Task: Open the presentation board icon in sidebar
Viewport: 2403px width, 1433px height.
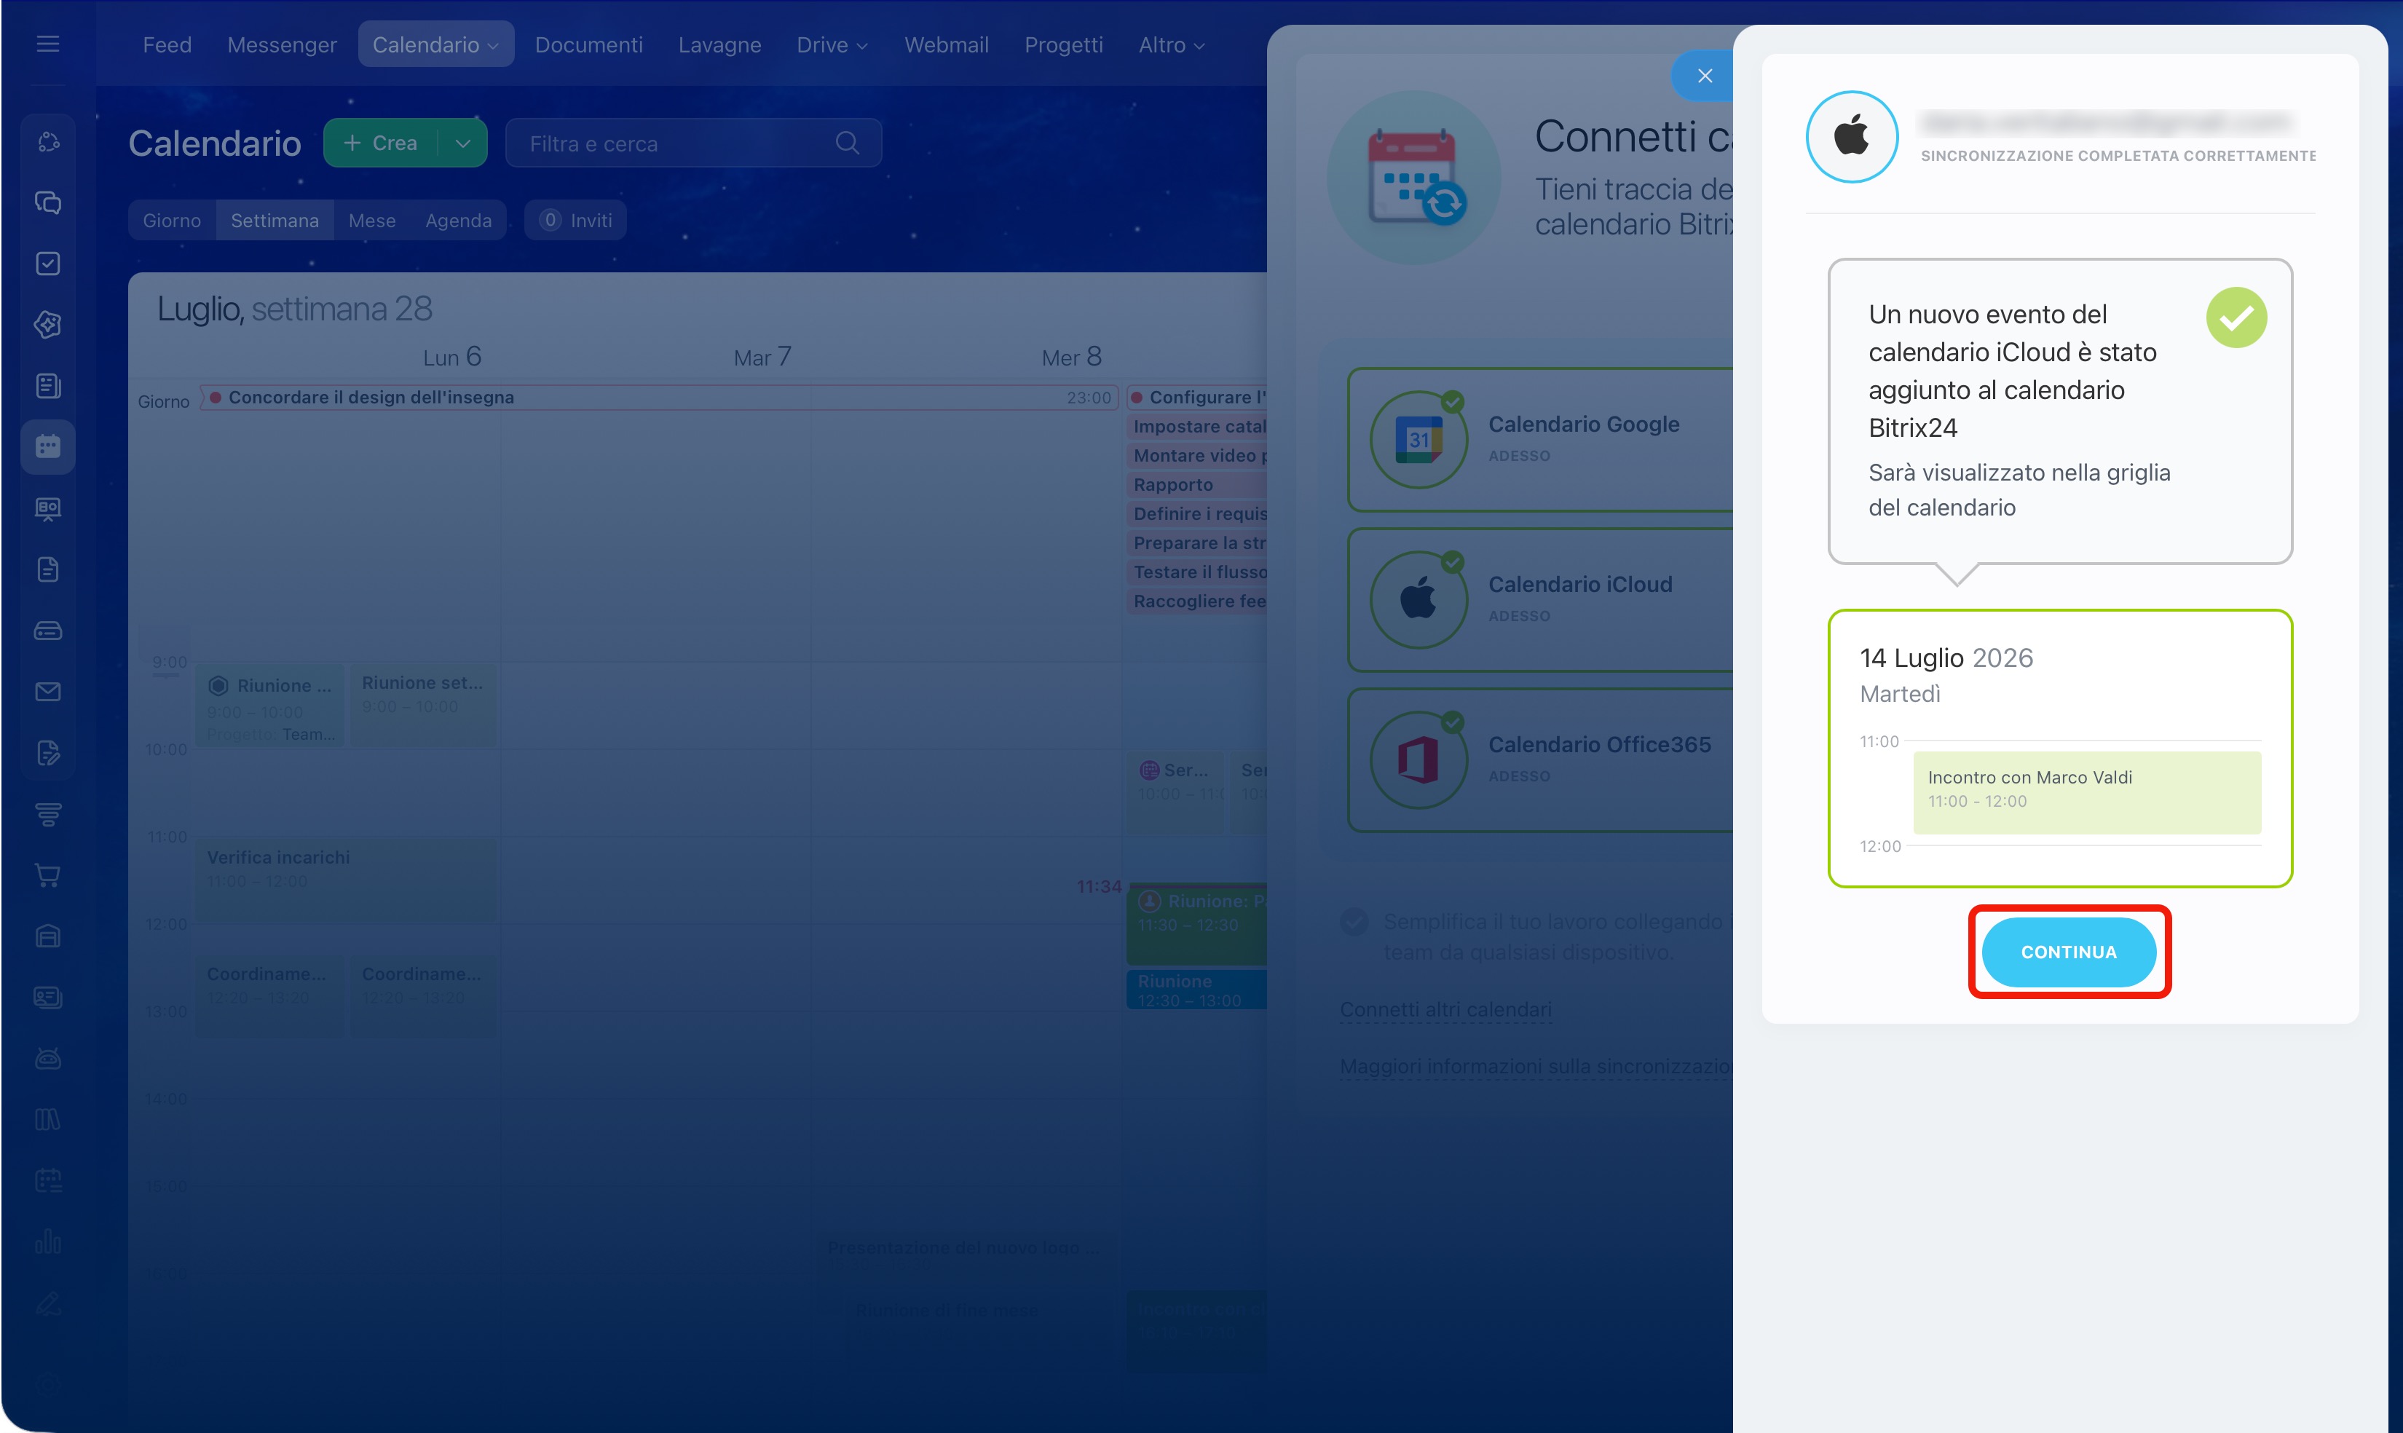Action: point(48,509)
